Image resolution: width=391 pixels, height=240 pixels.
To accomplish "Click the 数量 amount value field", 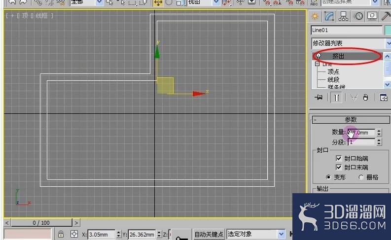I will [361, 133].
